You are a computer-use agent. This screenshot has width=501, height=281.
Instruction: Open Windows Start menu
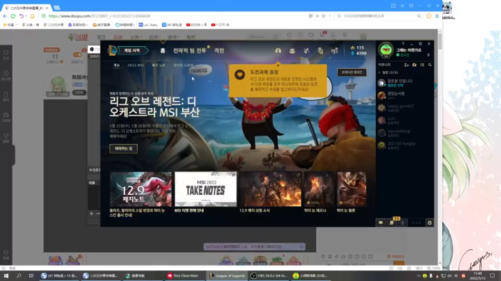point(6,276)
